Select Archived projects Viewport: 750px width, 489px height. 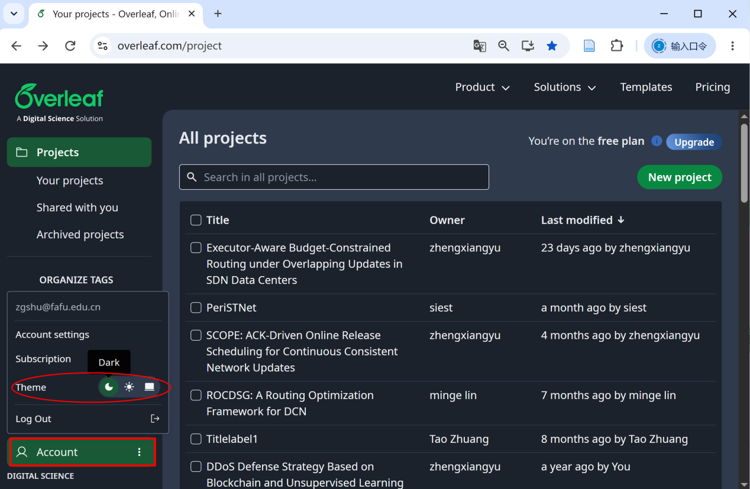click(80, 235)
